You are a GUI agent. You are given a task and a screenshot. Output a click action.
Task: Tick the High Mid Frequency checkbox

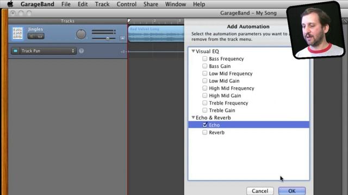[204, 88]
